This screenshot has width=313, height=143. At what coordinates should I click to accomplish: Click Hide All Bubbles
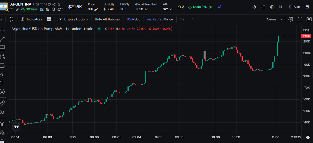click(x=107, y=19)
